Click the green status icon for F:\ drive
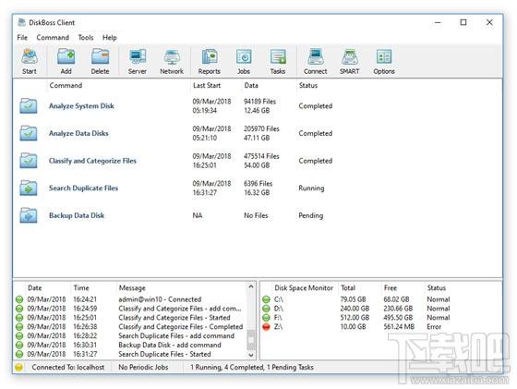Image resolution: width=517 pixels, height=389 pixels. click(x=266, y=318)
